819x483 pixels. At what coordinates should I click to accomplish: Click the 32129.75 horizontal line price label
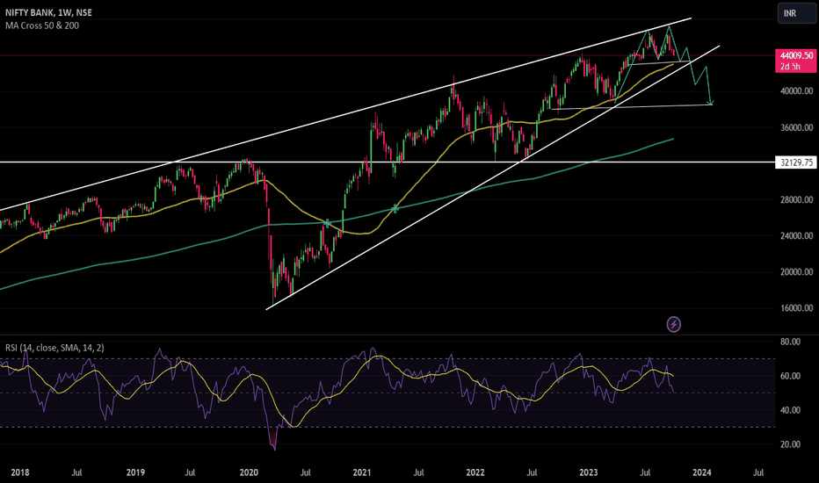pos(796,162)
